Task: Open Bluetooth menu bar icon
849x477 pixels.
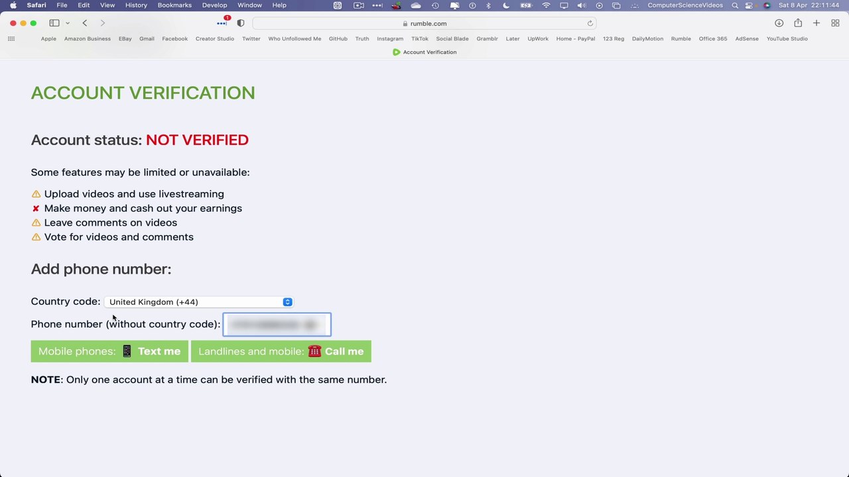Action: click(489, 5)
